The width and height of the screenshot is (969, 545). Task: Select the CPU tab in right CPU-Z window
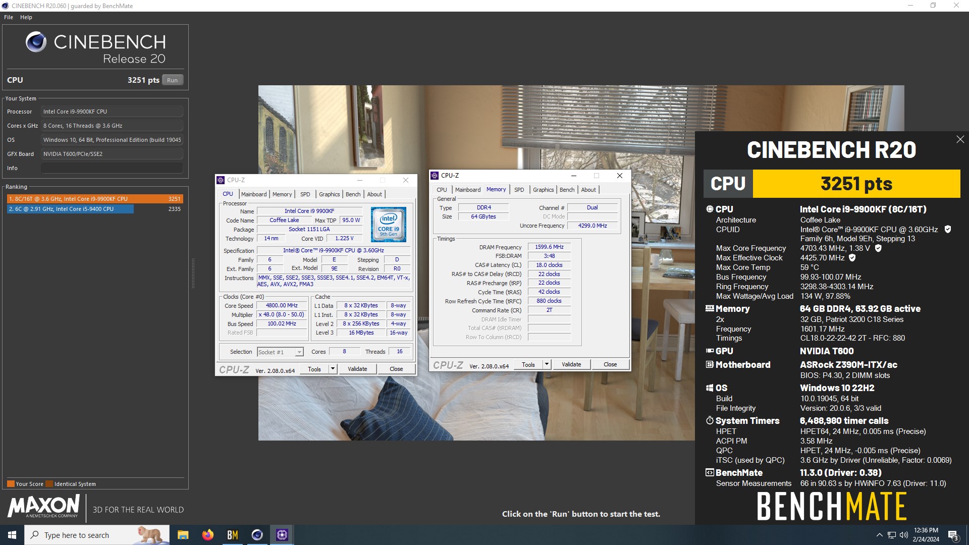(x=442, y=190)
